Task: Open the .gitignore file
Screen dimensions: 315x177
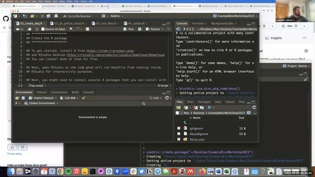Action: [x=196, y=128]
